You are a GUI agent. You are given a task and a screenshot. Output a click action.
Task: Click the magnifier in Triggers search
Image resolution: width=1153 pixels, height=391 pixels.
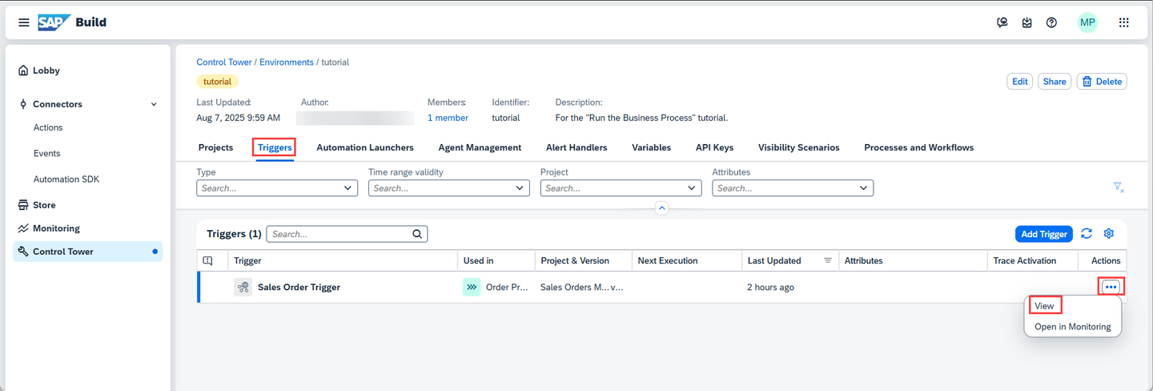coord(417,234)
